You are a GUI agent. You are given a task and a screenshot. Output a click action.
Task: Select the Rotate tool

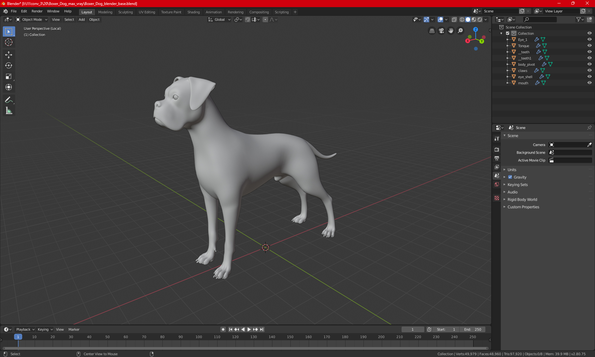[9, 65]
